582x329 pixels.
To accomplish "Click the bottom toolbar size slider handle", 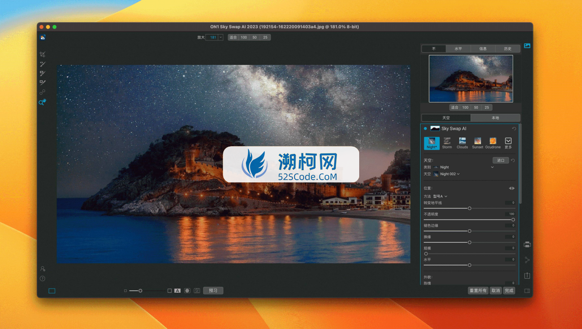I will click(140, 291).
